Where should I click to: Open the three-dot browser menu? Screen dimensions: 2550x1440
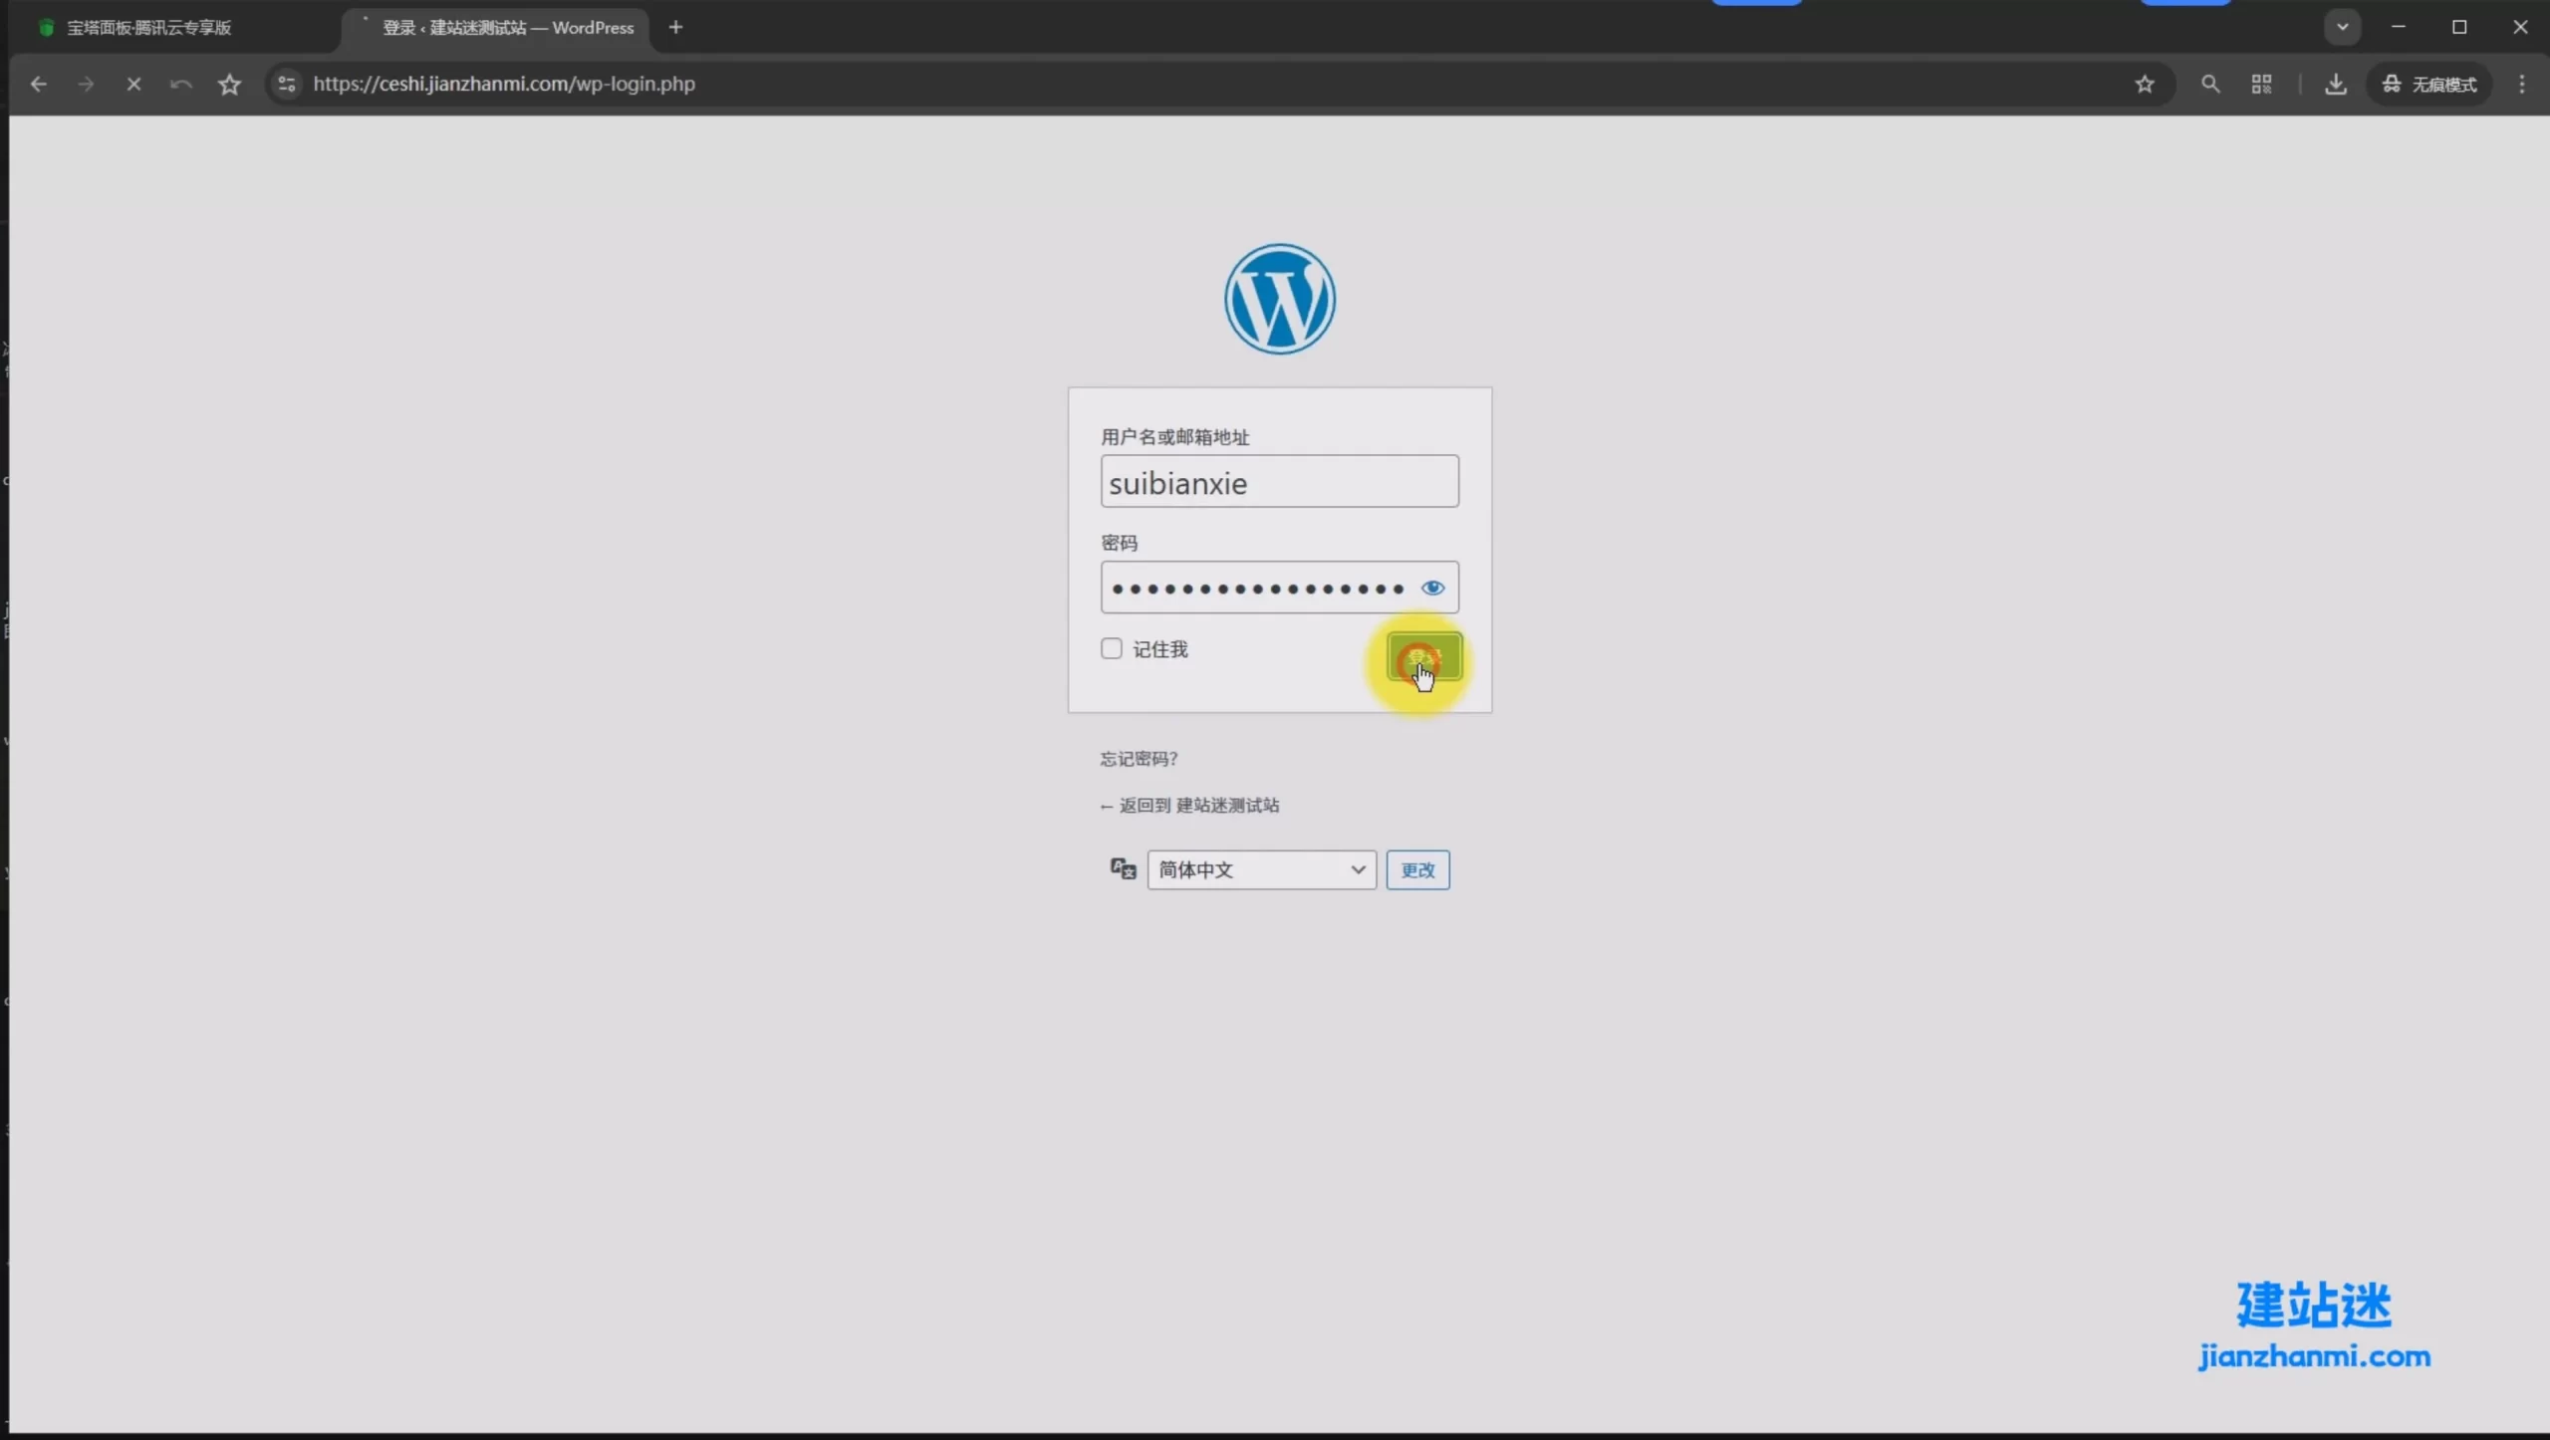point(2521,84)
